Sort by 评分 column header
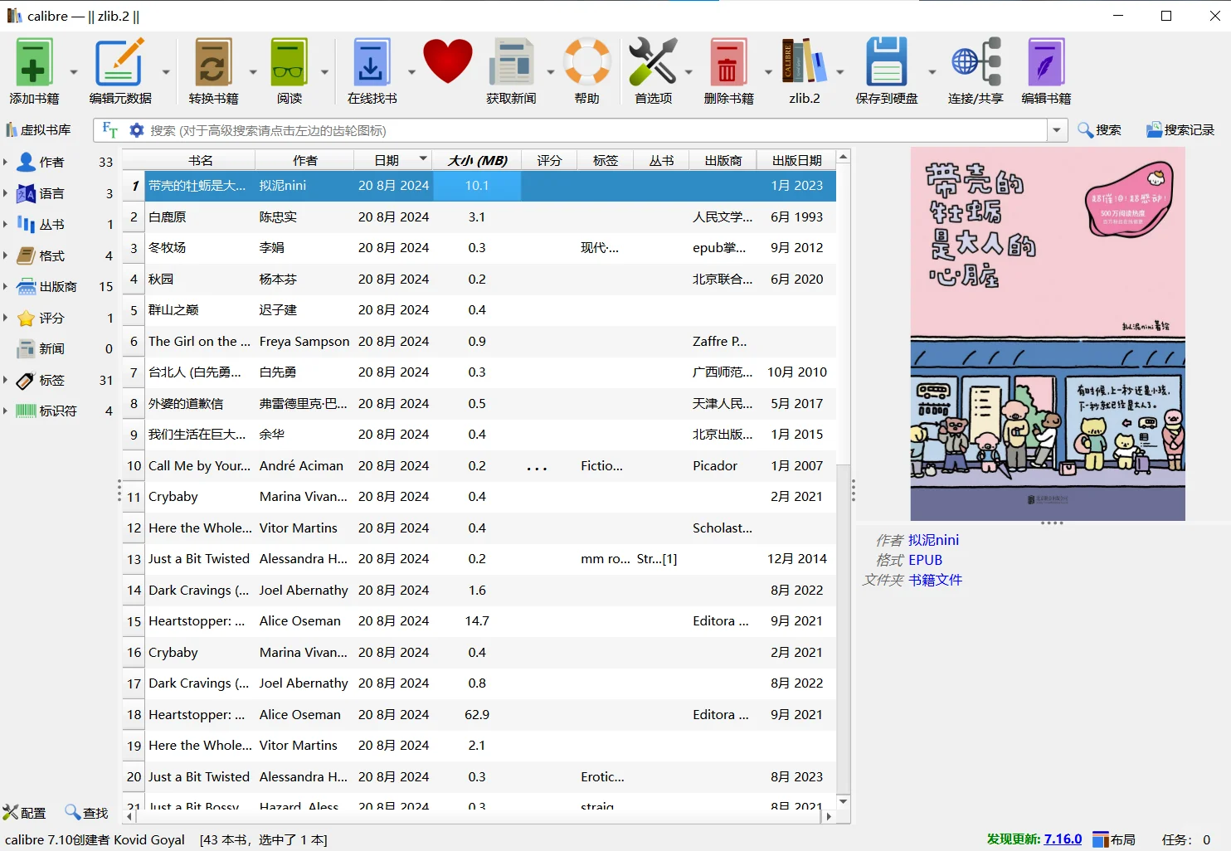Screen dimensions: 1231x851 click(x=548, y=160)
